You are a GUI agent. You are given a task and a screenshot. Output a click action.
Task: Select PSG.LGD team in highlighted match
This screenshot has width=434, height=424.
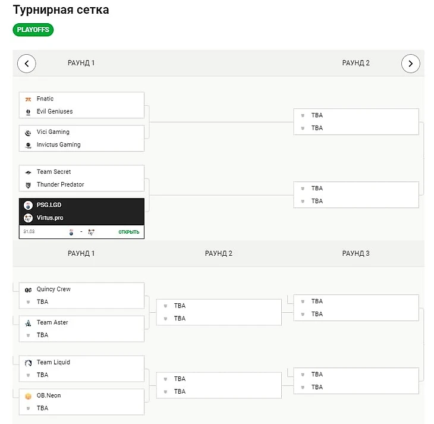(x=49, y=205)
